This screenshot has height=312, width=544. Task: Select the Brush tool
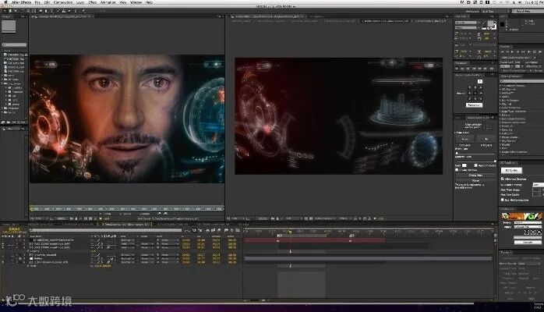click(x=58, y=11)
